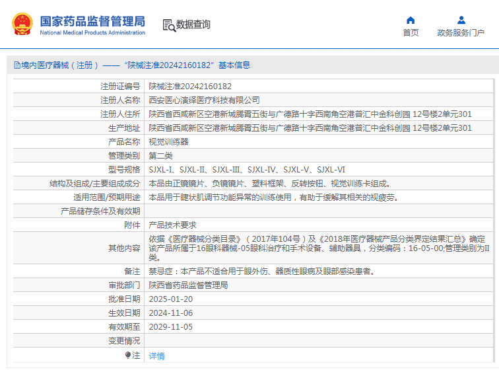Click the lightbulb icon beside 注
499x370 pixels.
[x=128, y=355]
